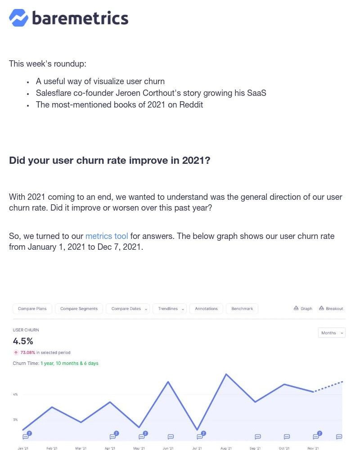Click the Benchmark button
The height and width of the screenshot is (450, 360).
(242, 309)
